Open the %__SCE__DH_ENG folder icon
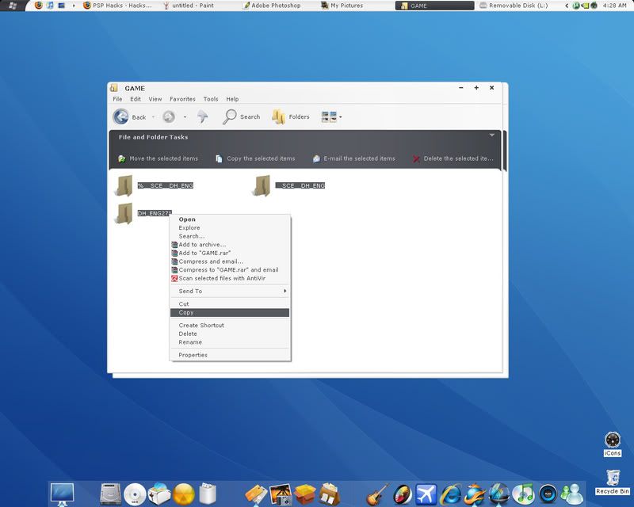The image size is (634, 507). pyautogui.click(x=124, y=185)
